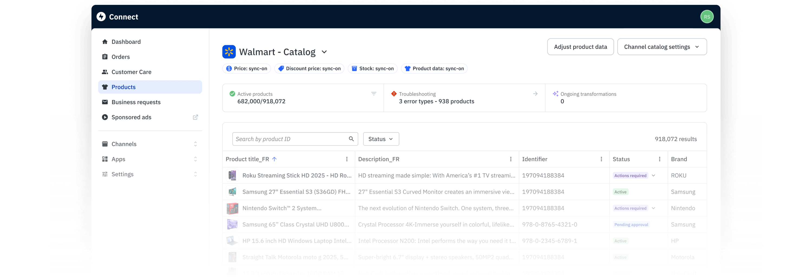The image size is (812, 277).
Task: Click Adjust product data button
Action: click(x=580, y=47)
